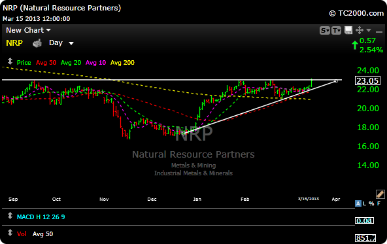The image size is (387, 244).
Task: Click the MACD pane resize arrows icon
Action: pos(10,216)
